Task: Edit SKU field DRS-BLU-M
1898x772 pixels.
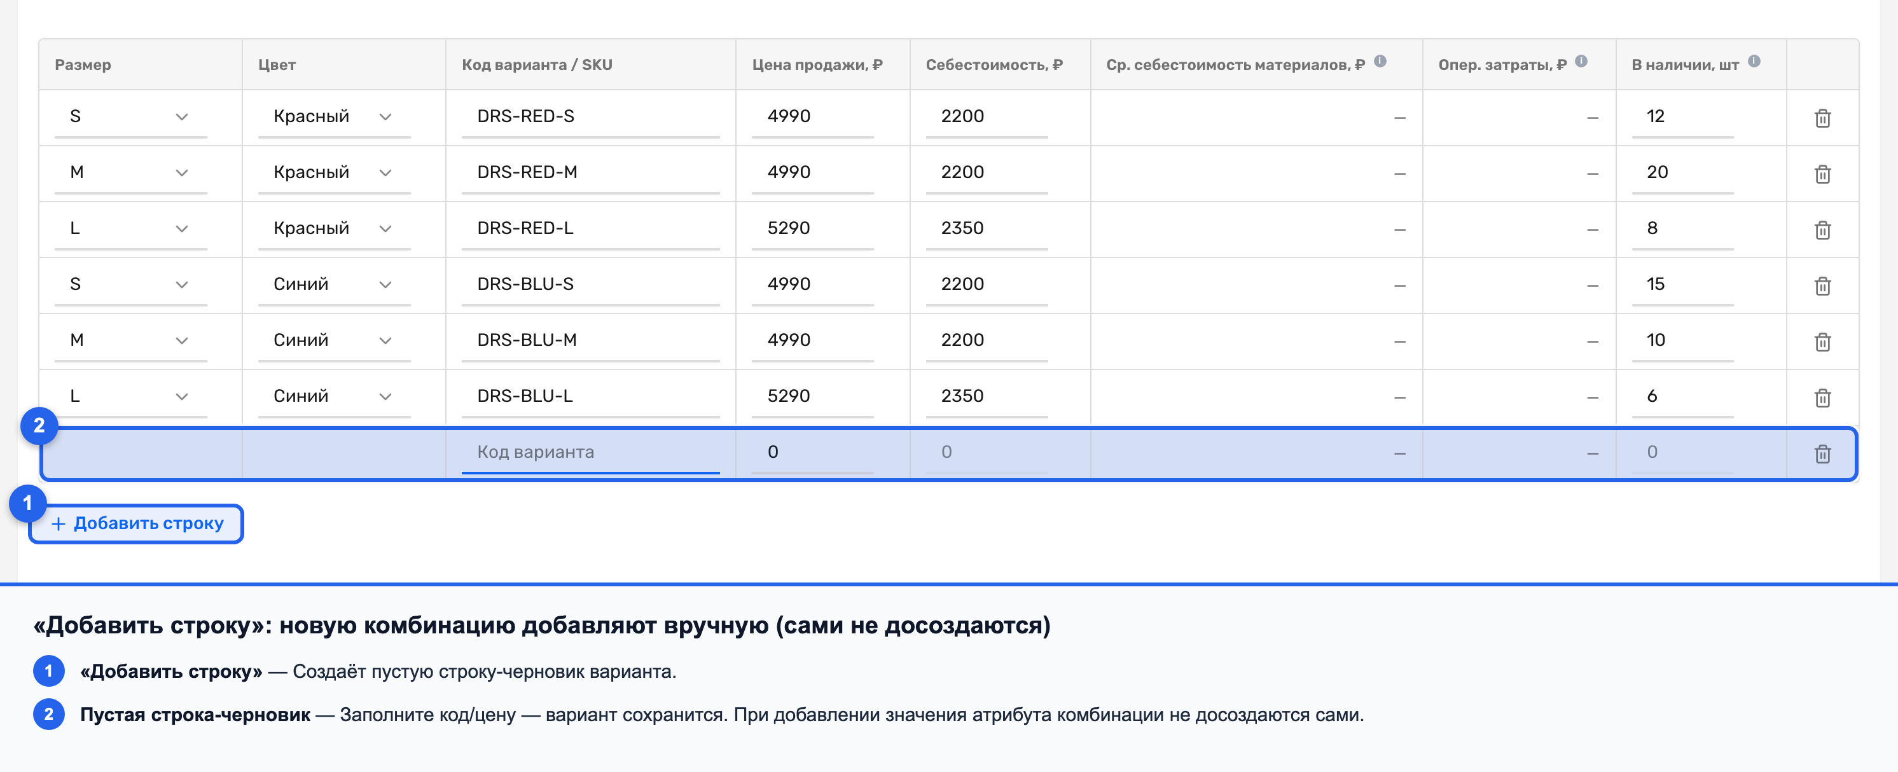Action: pos(590,340)
